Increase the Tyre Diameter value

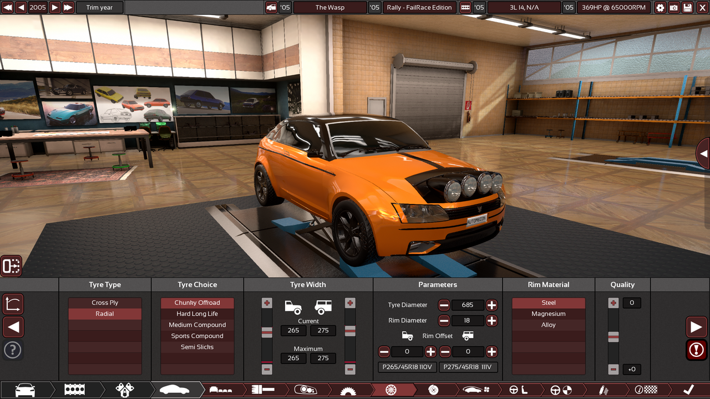(491, 305)
